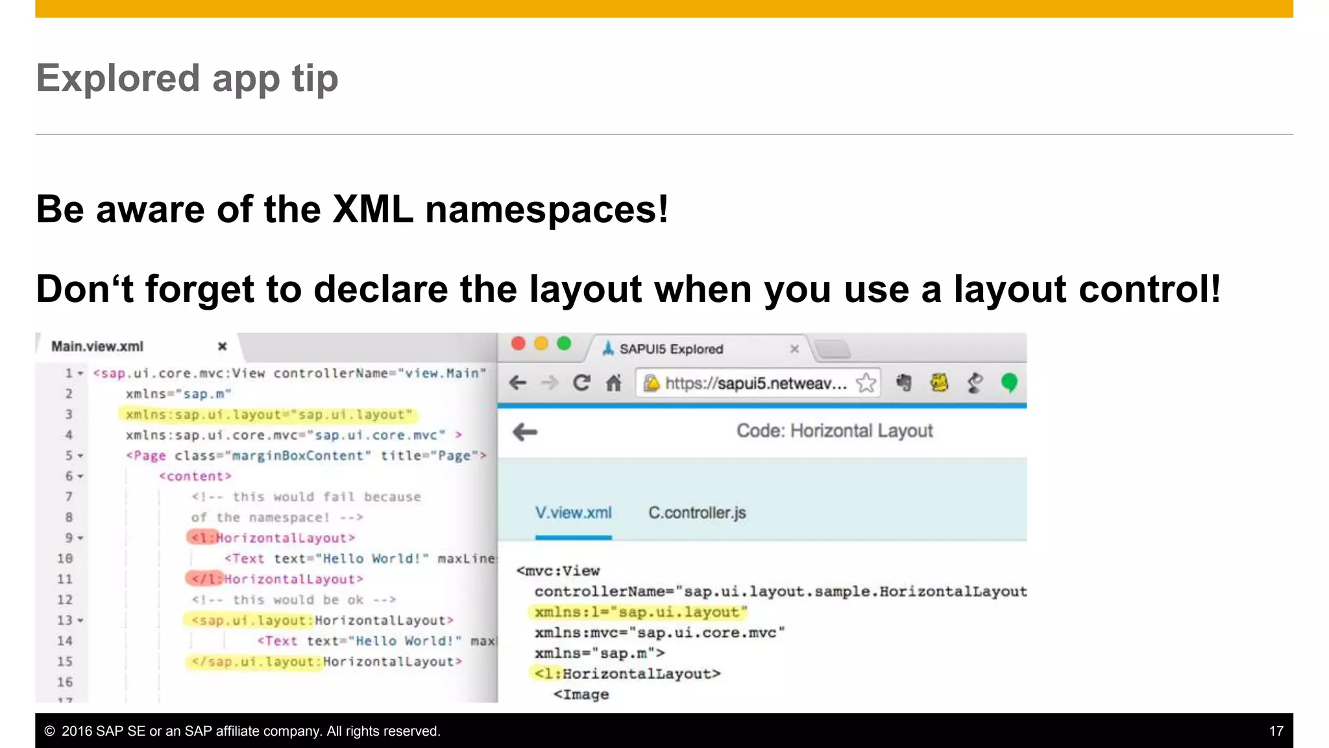Collapse the content fold at line 6
This screenshot has height=748, width=1329.
[x=80, y=477]
